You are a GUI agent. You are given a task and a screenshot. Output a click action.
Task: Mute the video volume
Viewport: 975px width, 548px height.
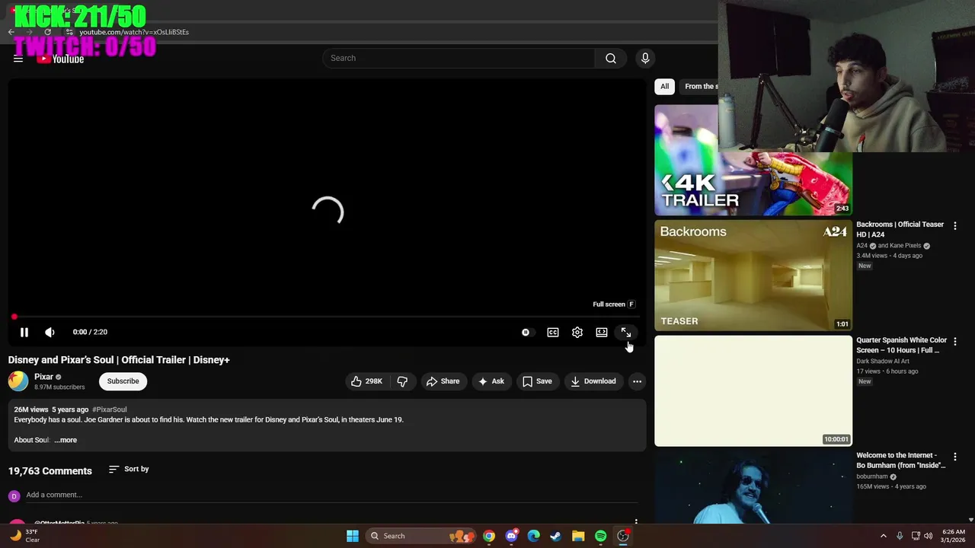(x=50, y=332)
